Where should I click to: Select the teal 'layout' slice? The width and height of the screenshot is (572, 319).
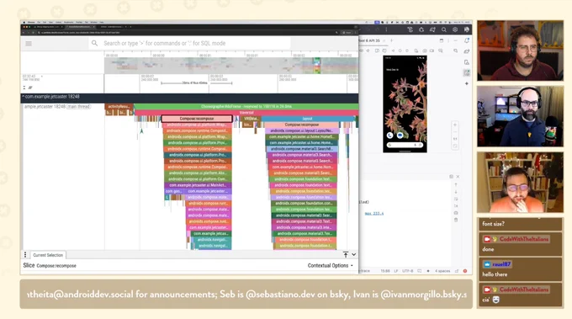[x=308, y=119]
